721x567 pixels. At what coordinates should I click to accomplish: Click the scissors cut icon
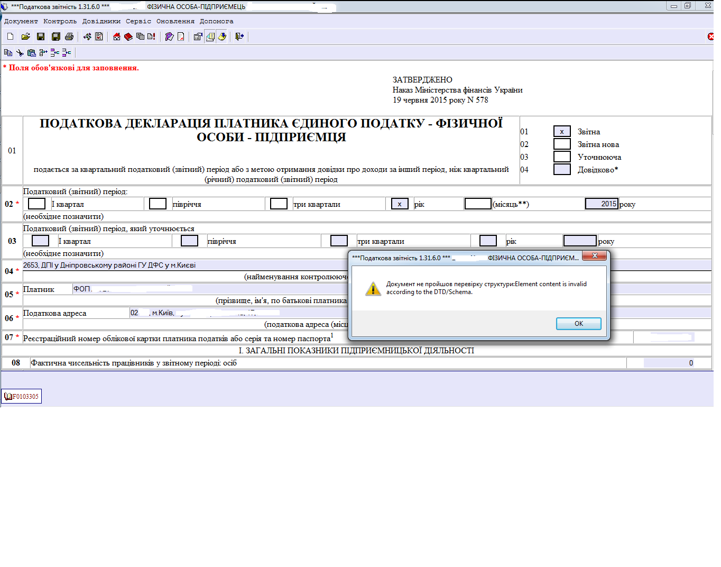pos(20,52)
